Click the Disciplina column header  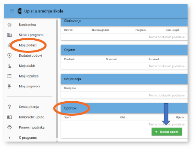point(70,88)
